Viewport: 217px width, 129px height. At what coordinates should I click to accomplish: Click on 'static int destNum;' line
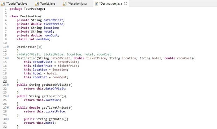[33, 39]
